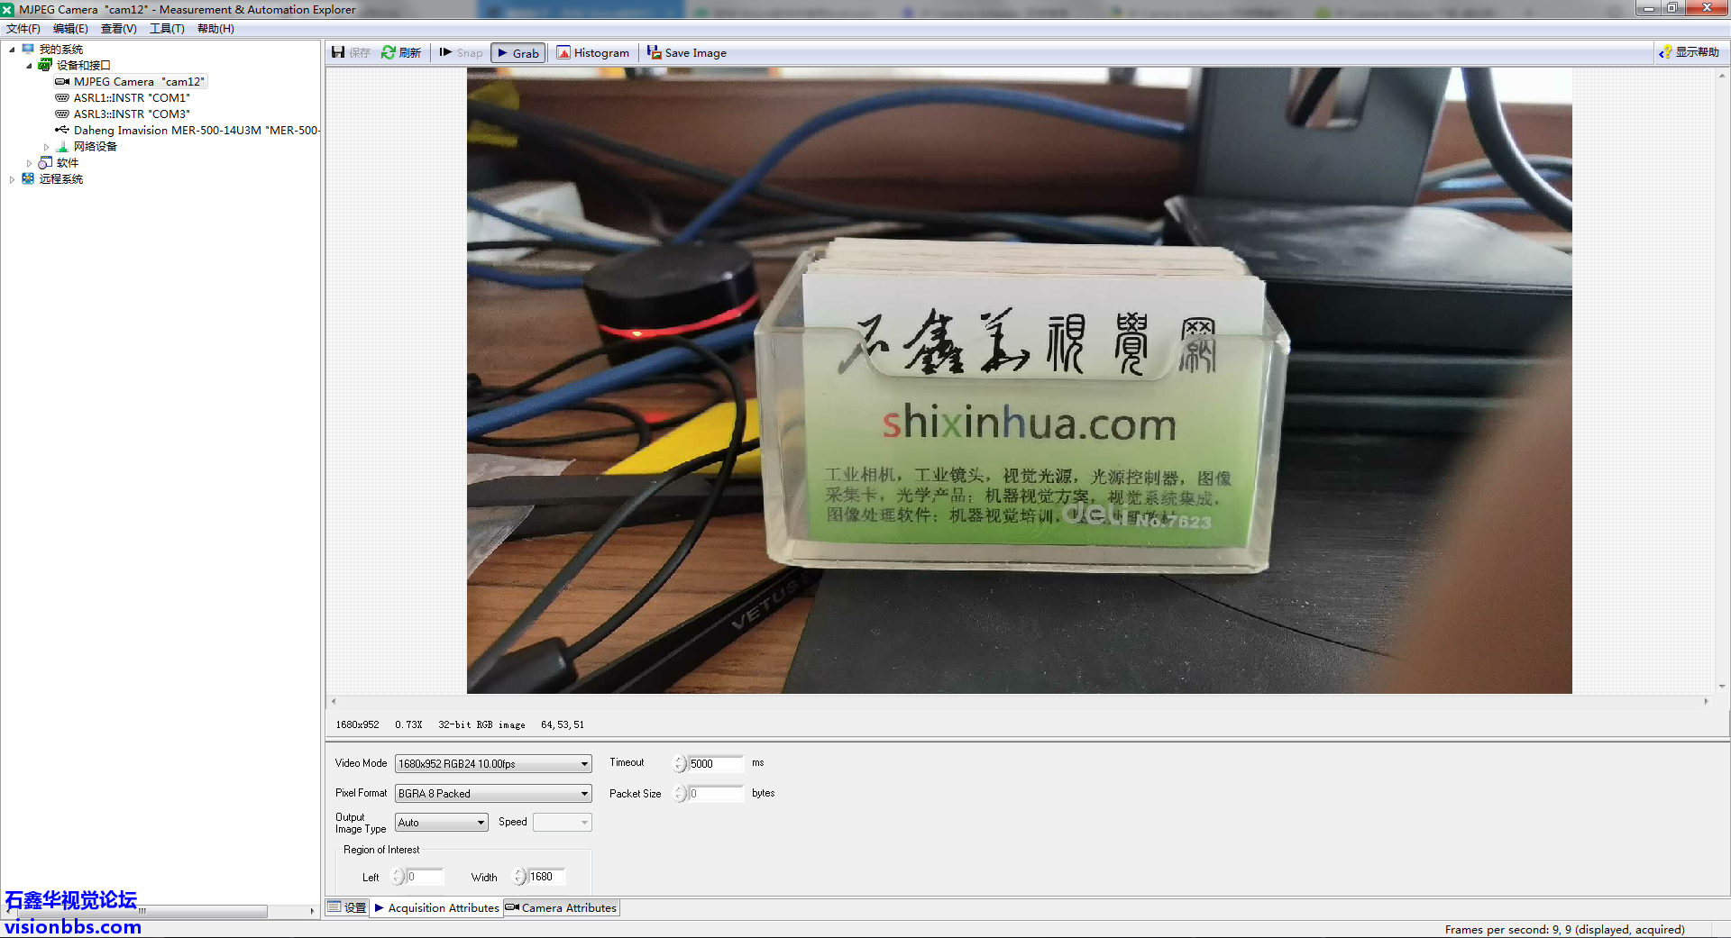Open the 帮助(H) menu
The height and width of the screenshot is (938, 1731).
coord(215,29)
